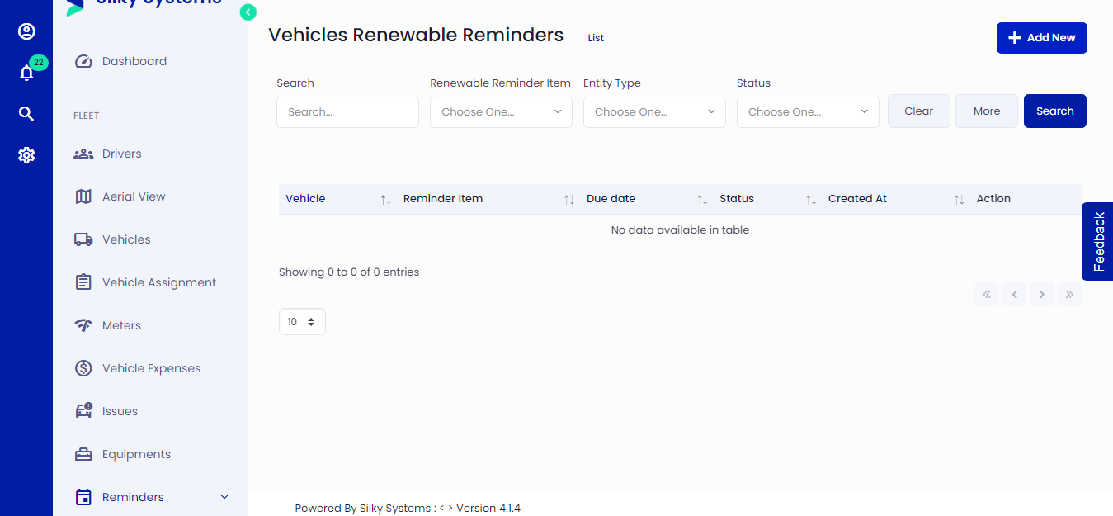The image size is (1113, 516).
Task: Open the Vehicles page
Action: 126,239
